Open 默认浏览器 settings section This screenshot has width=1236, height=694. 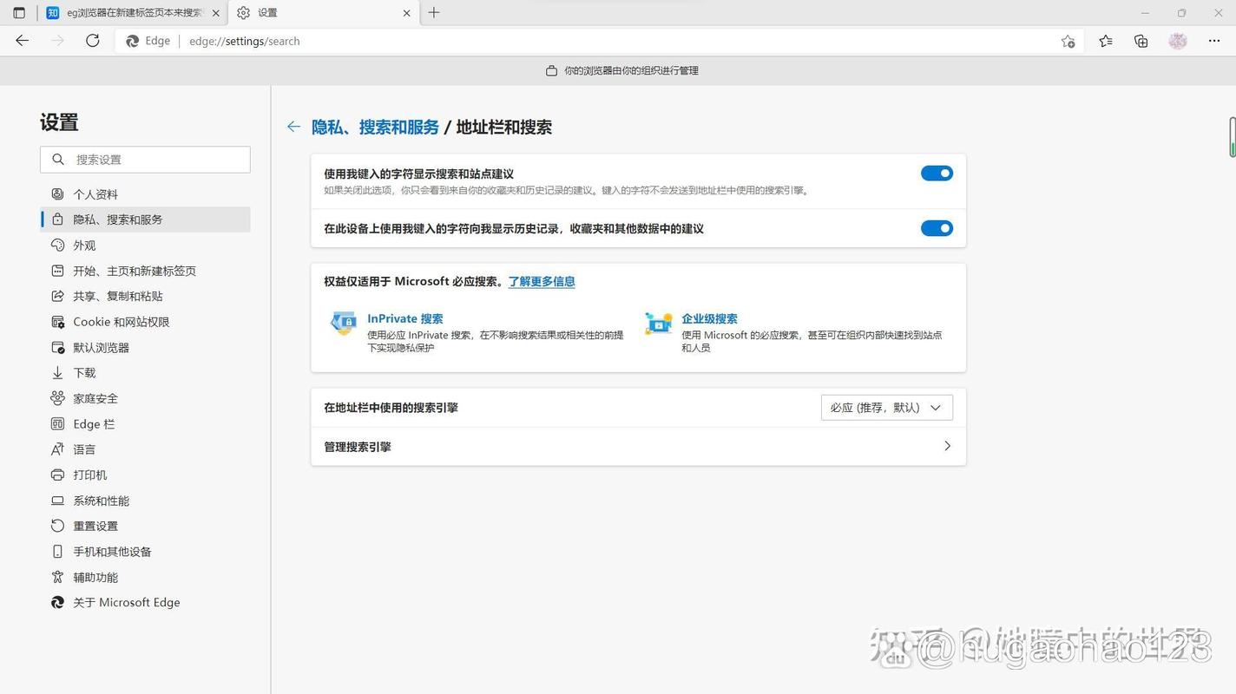tap(145, 347)
